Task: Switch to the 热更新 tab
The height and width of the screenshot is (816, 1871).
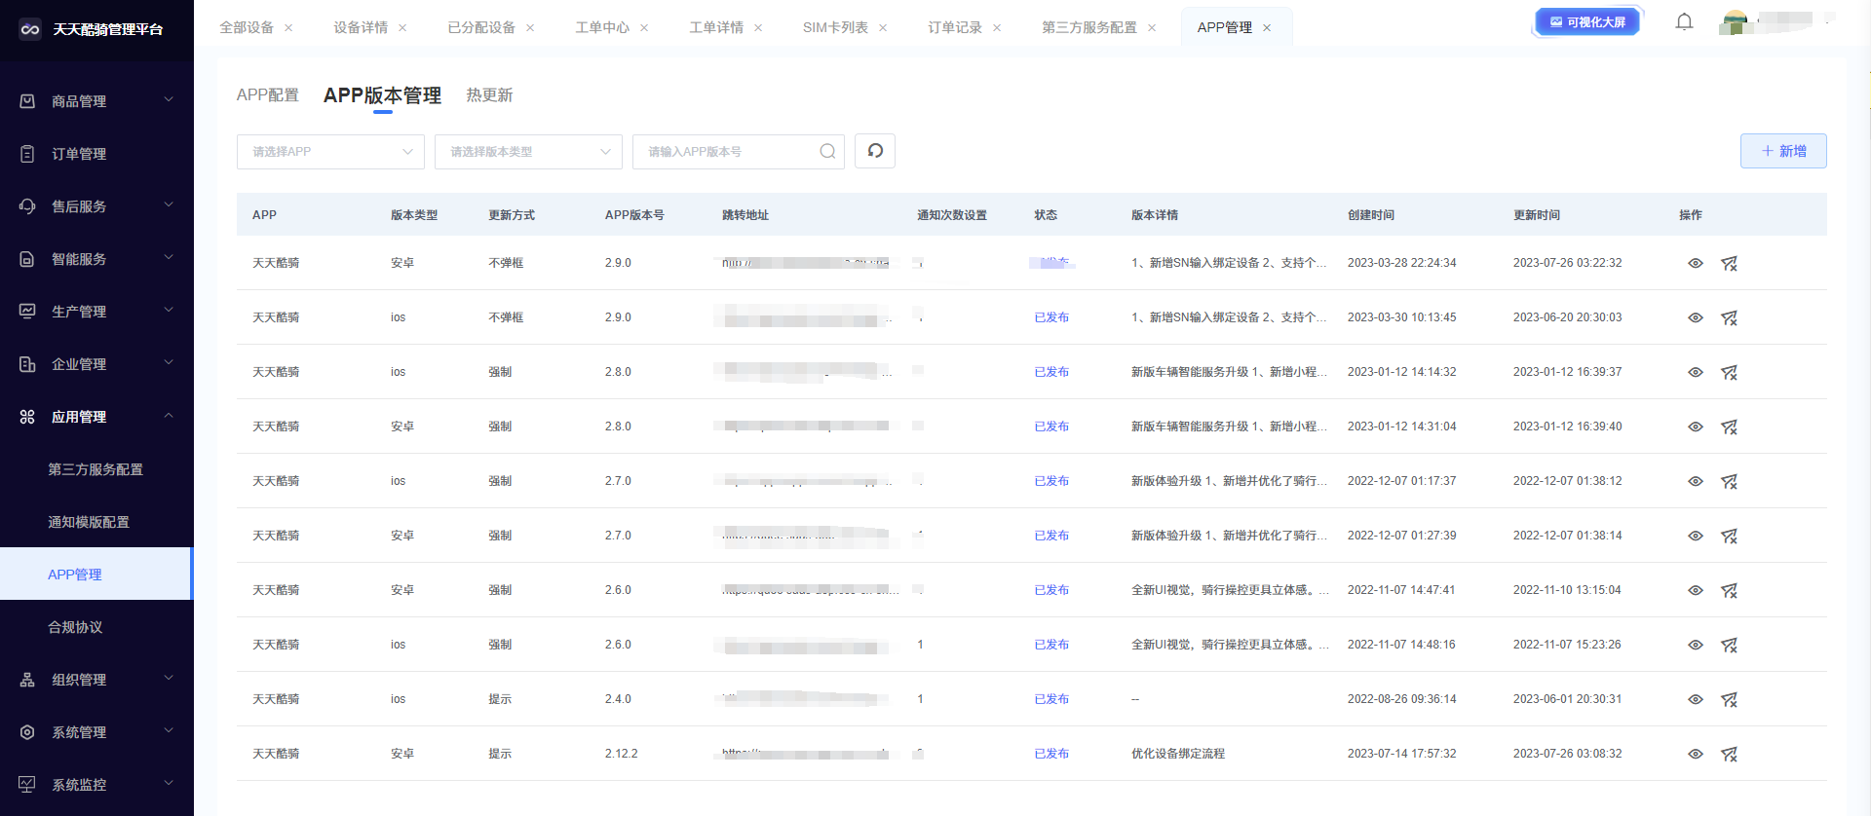Action: click(x=489, y=95)
